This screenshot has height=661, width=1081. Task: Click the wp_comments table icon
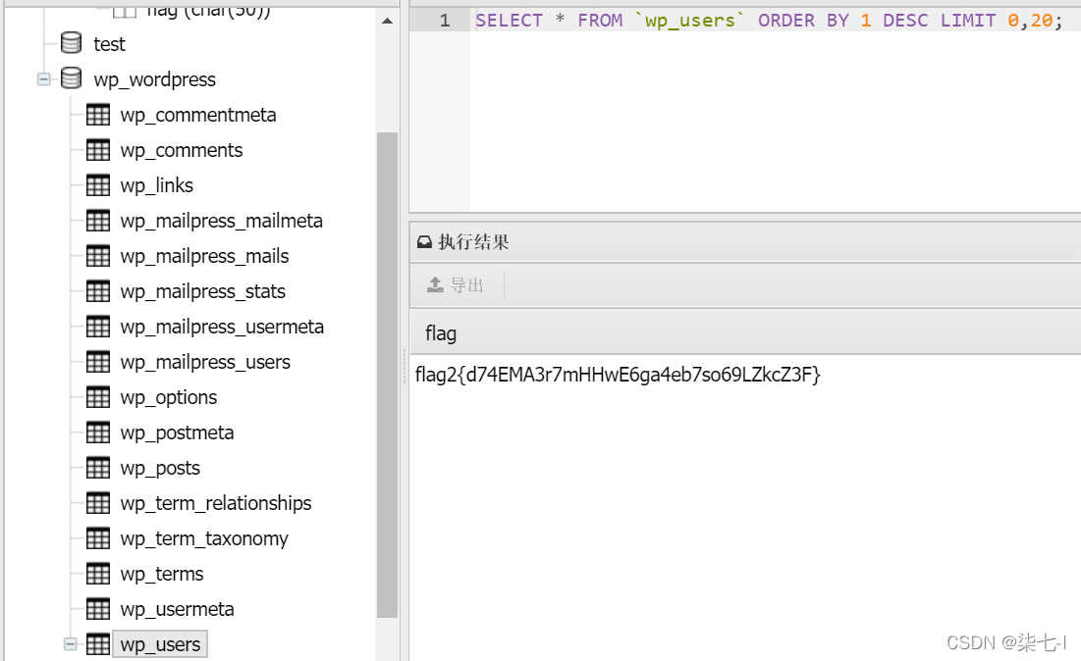98,149
